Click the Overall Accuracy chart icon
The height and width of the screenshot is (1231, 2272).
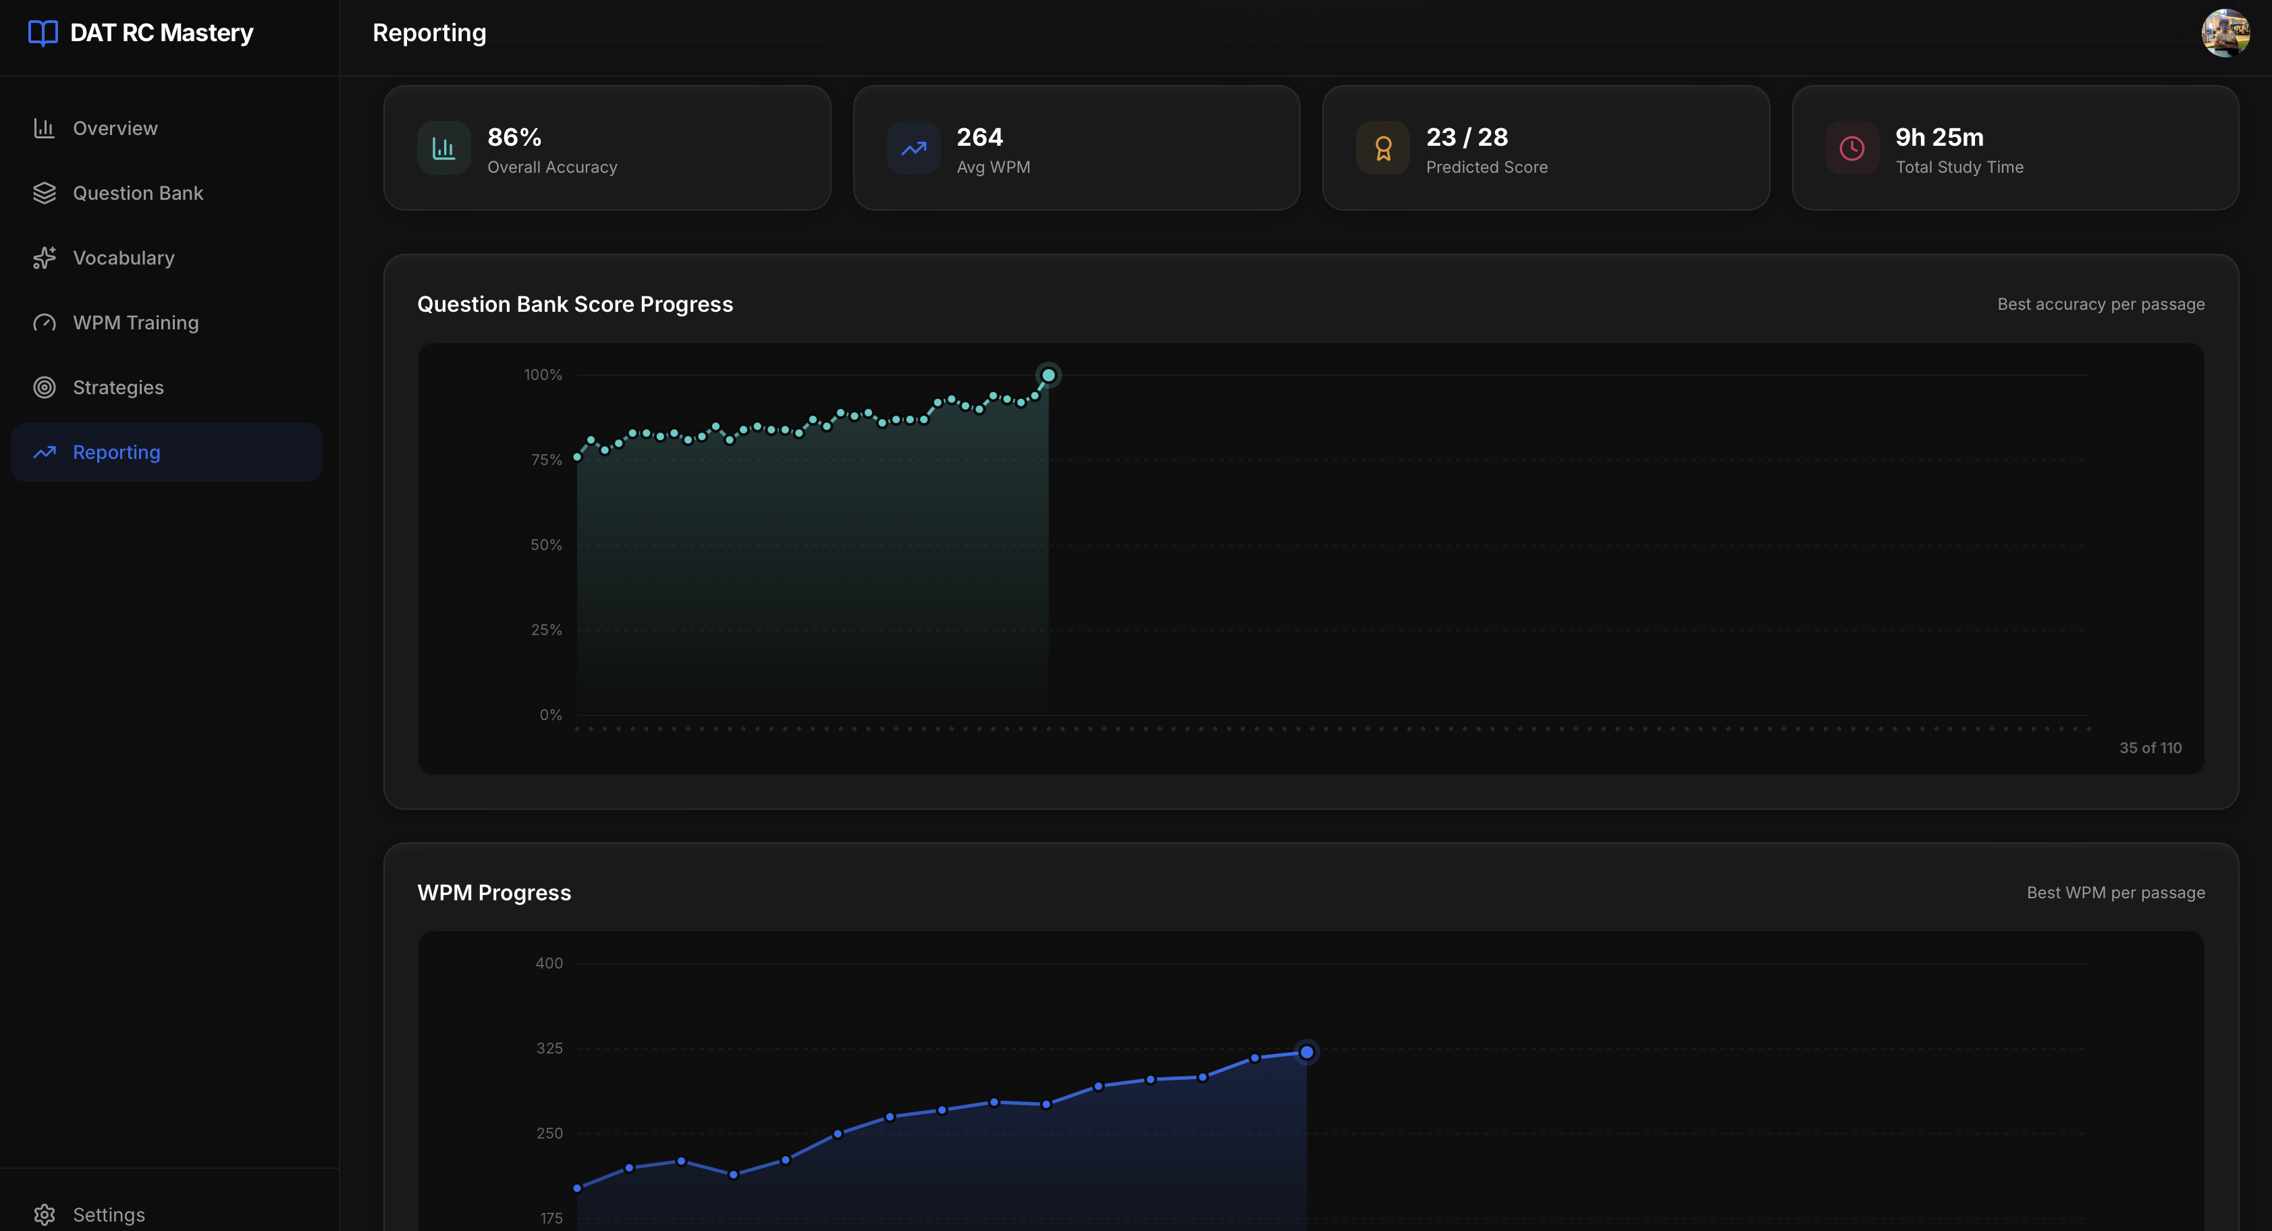coord(443,148)
